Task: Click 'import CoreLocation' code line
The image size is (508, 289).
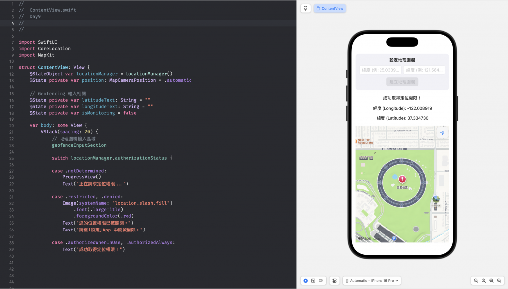Action: pyautogui.click(x=45, y=49)
